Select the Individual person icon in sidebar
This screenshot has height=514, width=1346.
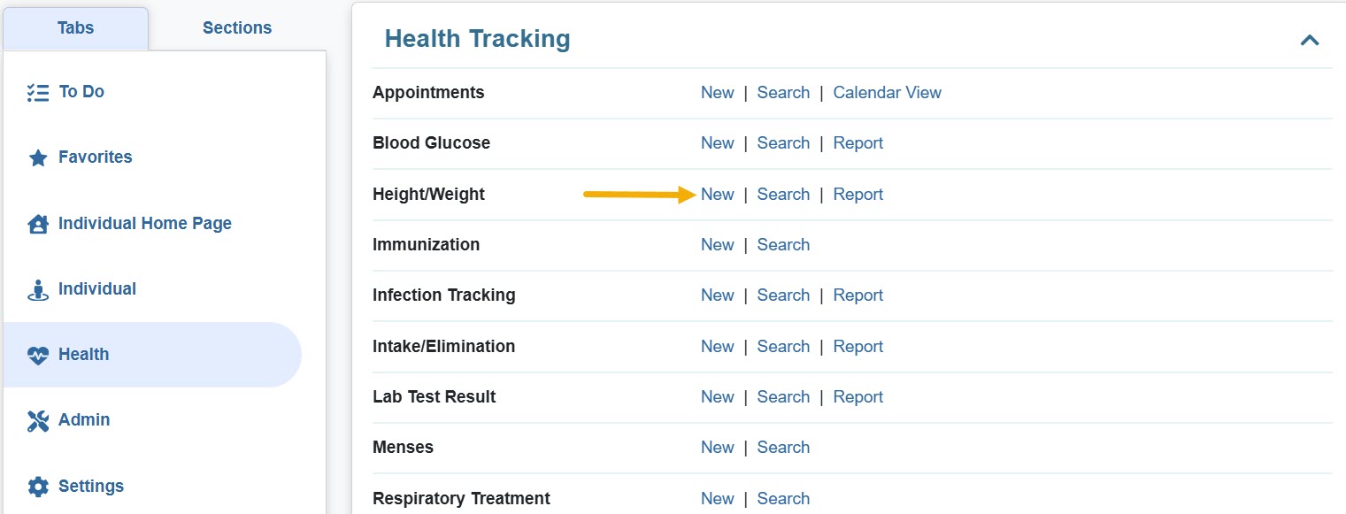[x=37, y=288]
